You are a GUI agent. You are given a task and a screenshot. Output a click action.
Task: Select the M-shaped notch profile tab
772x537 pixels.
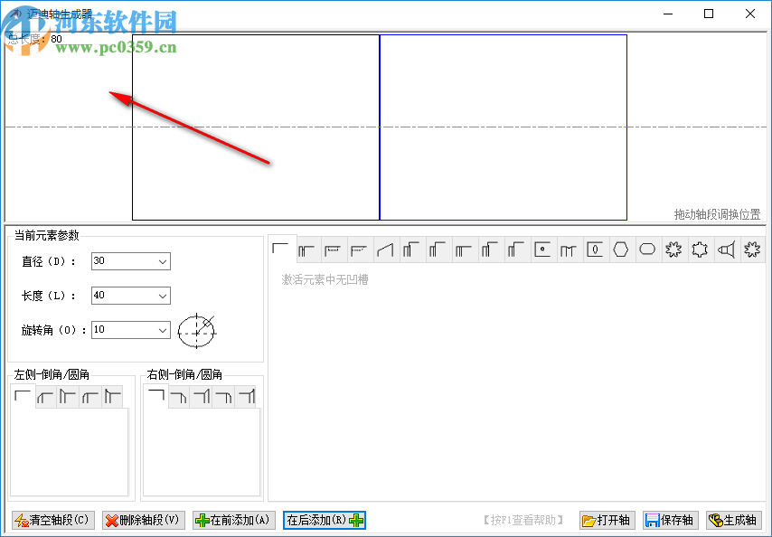pos(569,250)
